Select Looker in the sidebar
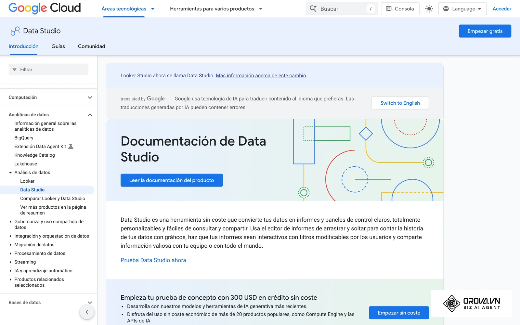The image size is (520, 325). [x=27, y=181]
